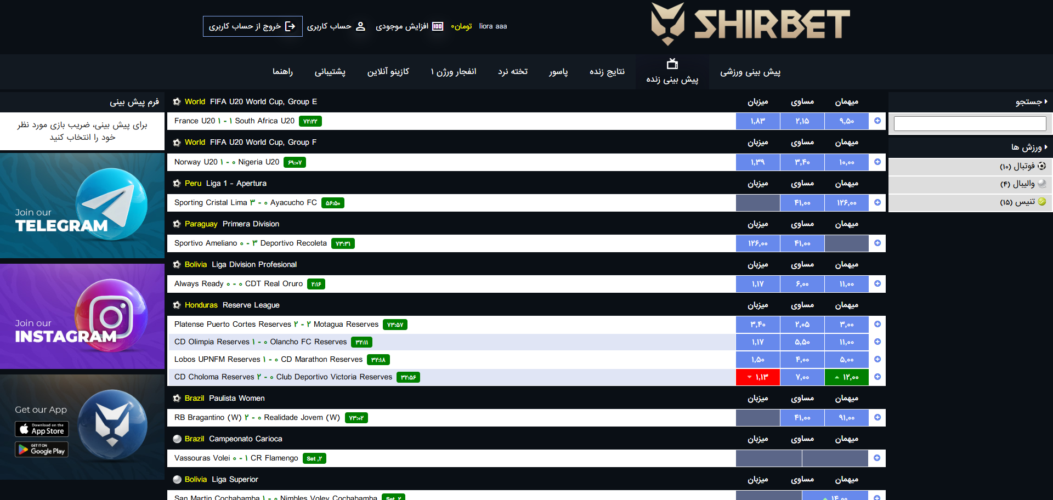Expand more bets for France U20 match
Image resolution: width=1053 pixels, height=500 pixels.
[877, 121]
